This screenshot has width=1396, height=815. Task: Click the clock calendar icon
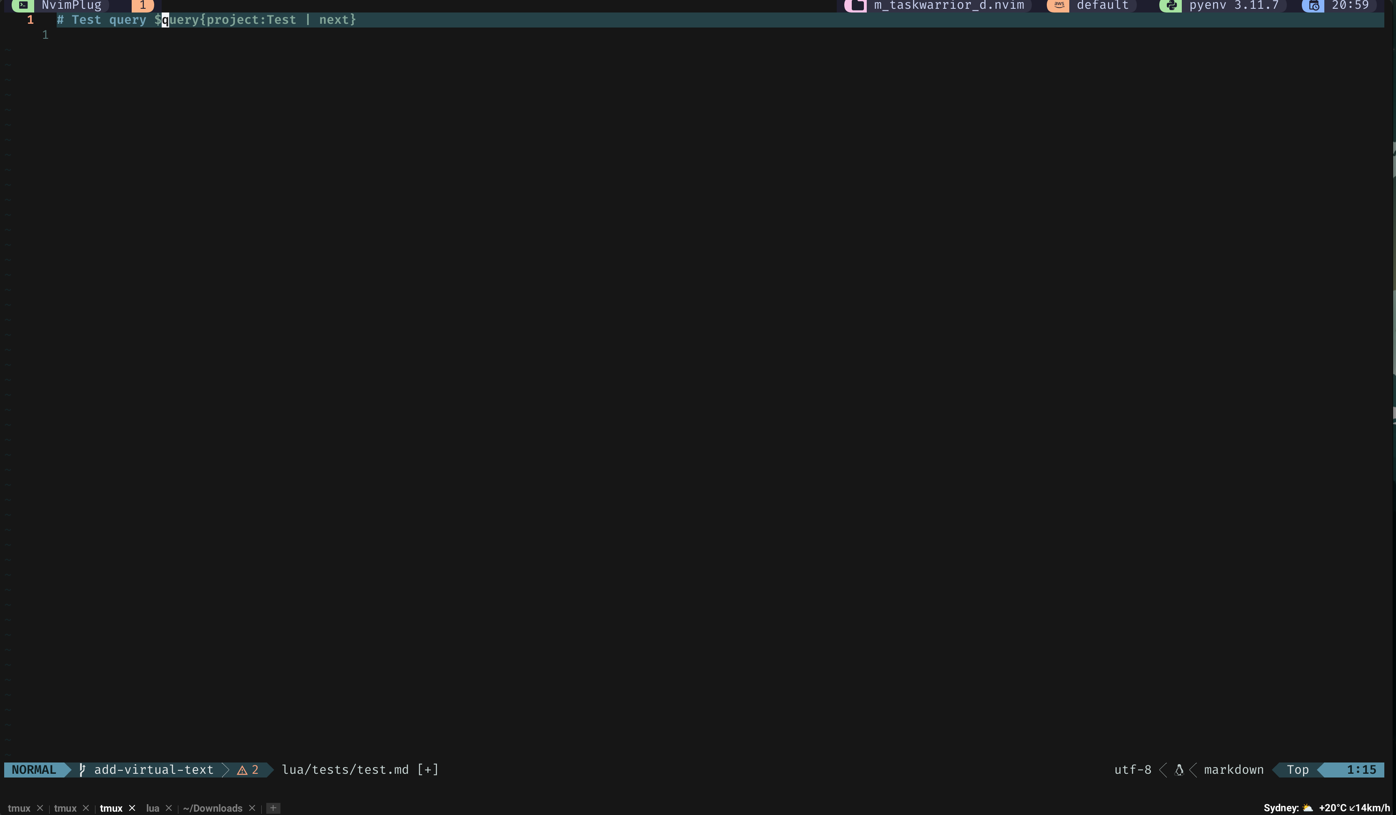coord(1313,5)
